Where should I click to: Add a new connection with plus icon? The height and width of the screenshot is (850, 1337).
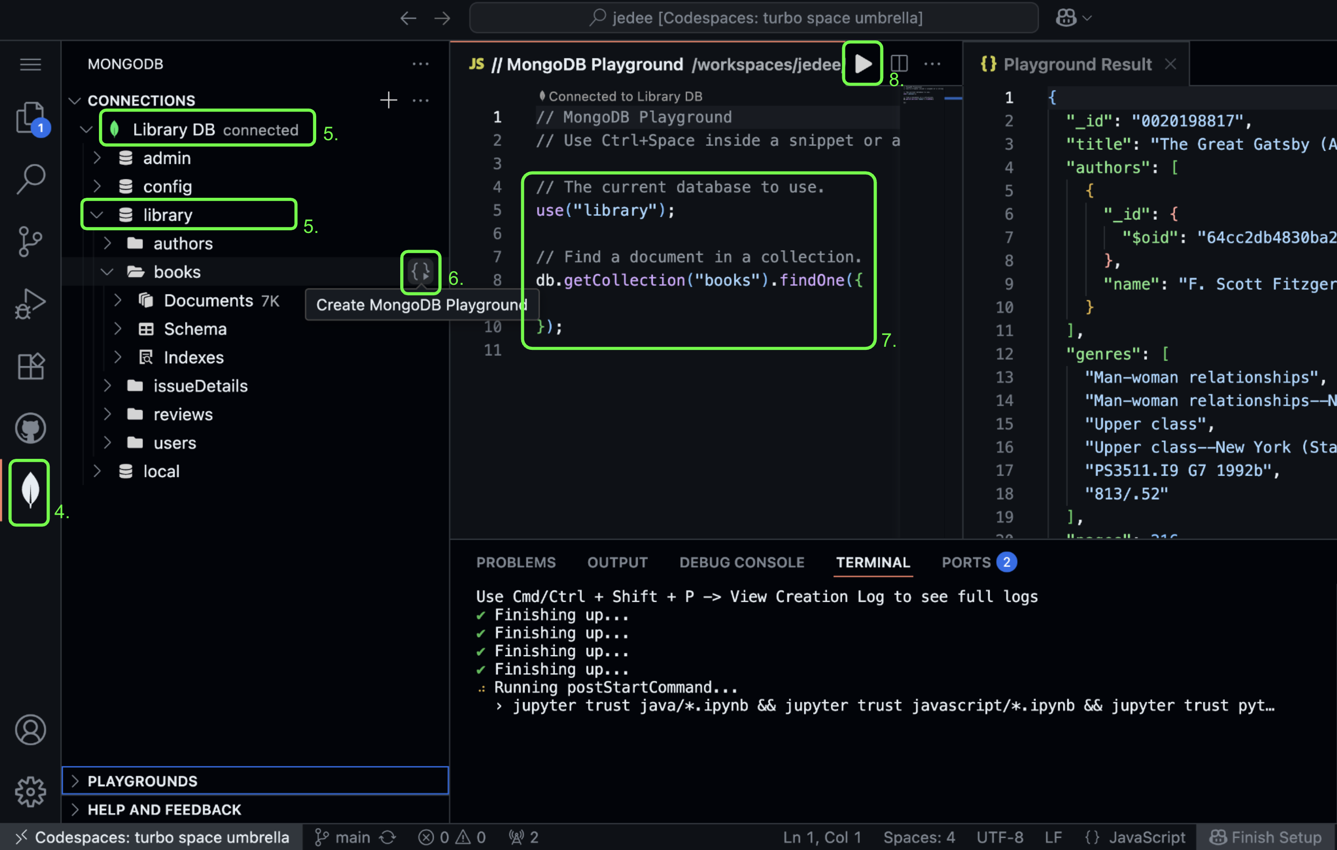pos(388,100)
